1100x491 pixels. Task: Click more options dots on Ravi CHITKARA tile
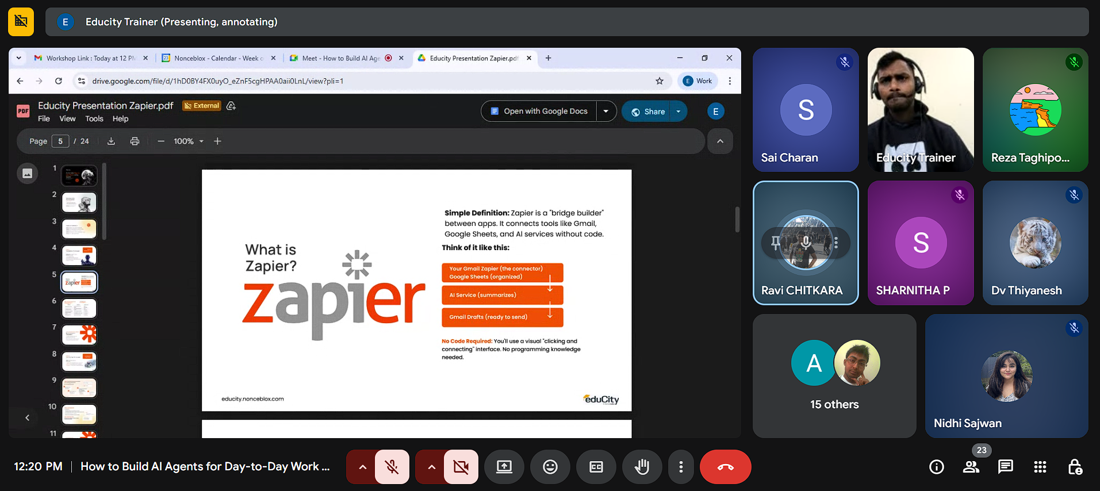pyautogui.click(x=836, y=243)
